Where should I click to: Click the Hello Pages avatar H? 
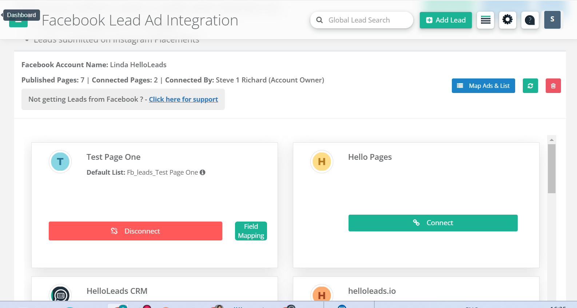pyautogui.click(x=322, y=162)
